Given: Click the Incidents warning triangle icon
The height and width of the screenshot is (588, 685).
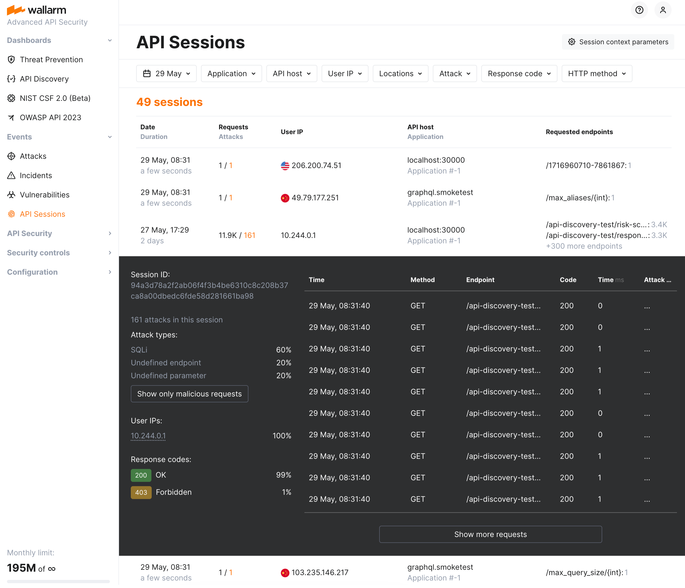Looking at the screenshot, I should tap(12, 175).
